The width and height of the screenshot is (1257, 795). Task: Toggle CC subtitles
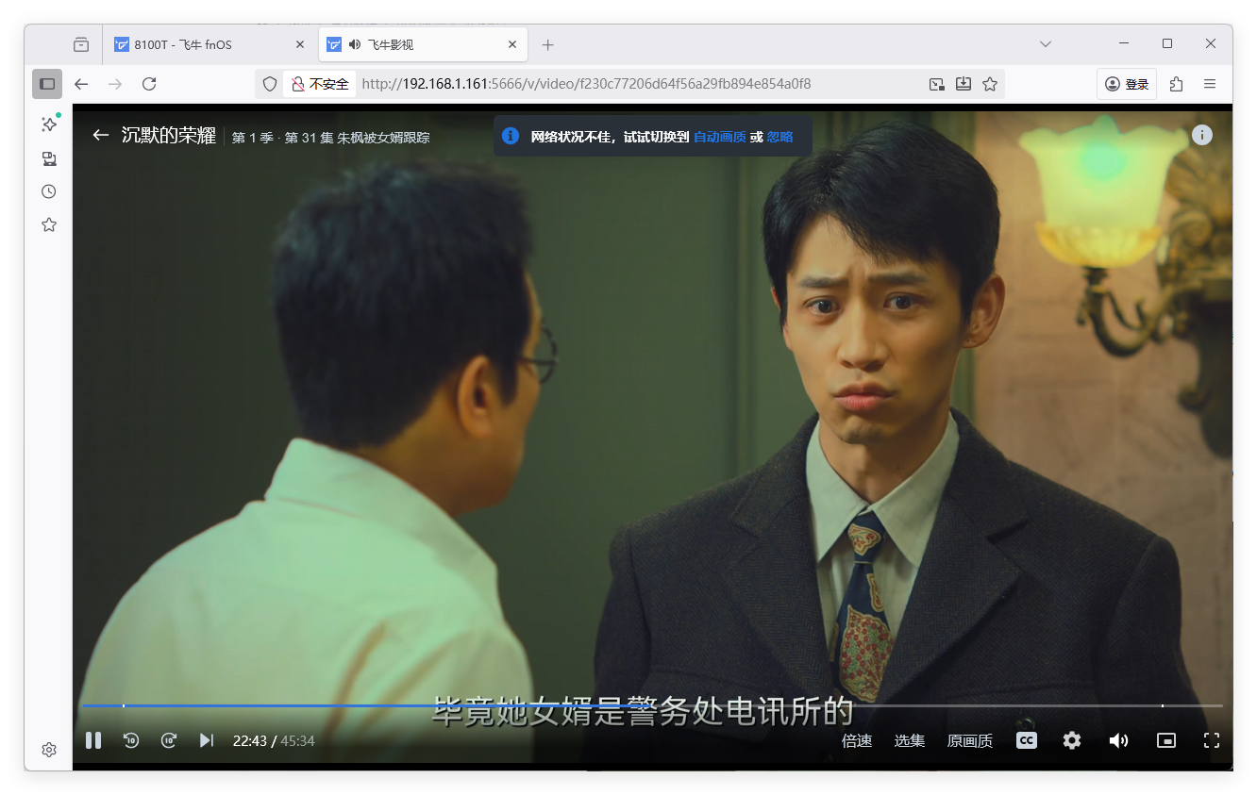click(1027, 740)
